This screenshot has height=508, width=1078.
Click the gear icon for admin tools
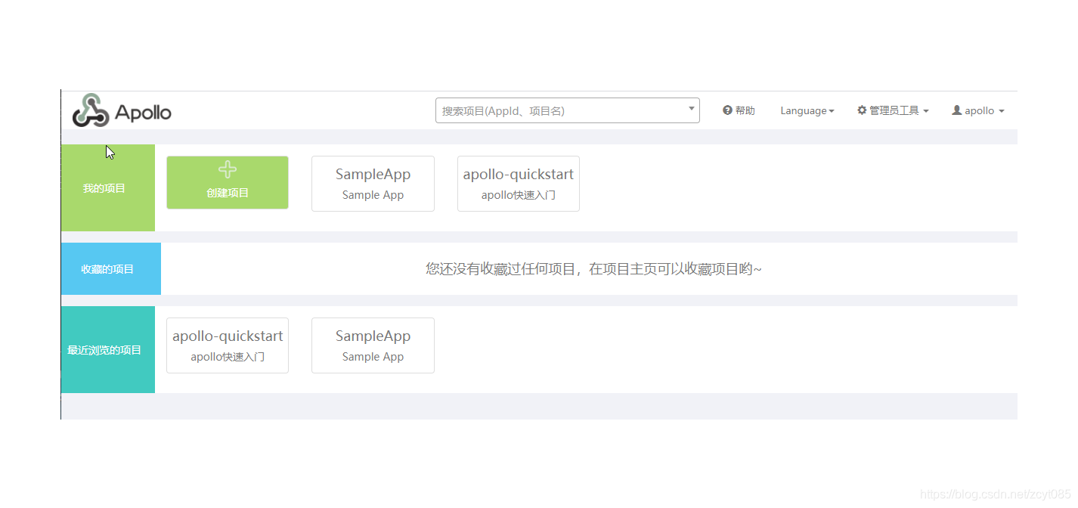(x=862, y=110)
